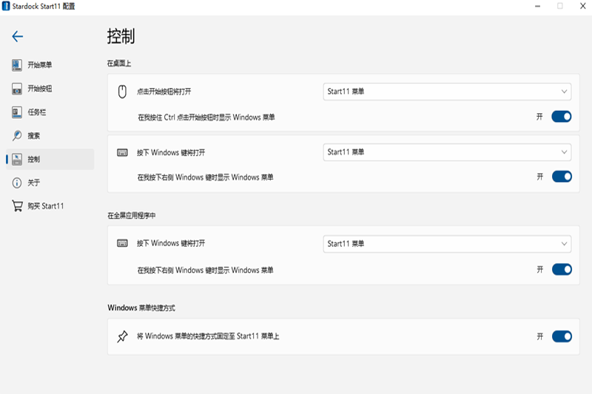Minimize the Start11 configuration window

coord(537,6)
